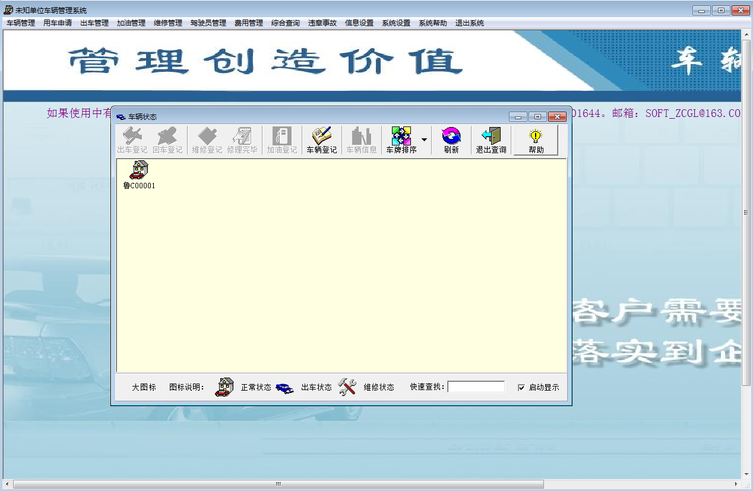Expand the 车牌排序 dropdown arrow
This screenshot has height=491, width=753.
tap(424, 141)
